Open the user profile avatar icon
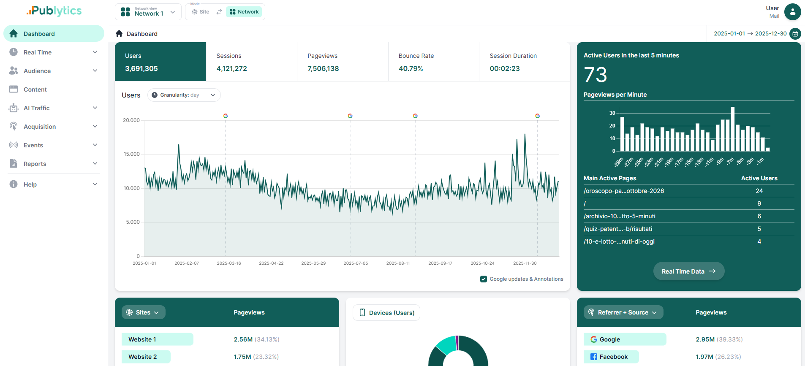Screen dimensions: 805x366 792,12
